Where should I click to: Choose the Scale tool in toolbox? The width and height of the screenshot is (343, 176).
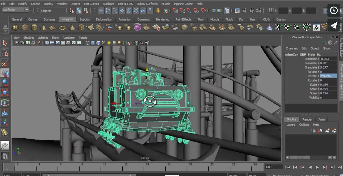point(5,93)
